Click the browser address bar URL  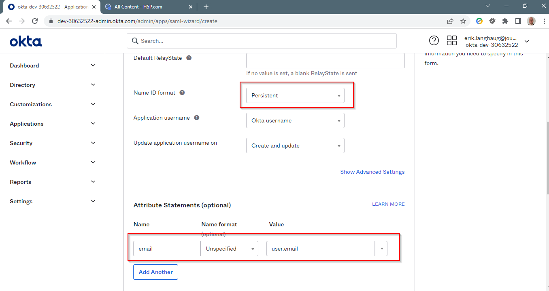tap(138, 21)
